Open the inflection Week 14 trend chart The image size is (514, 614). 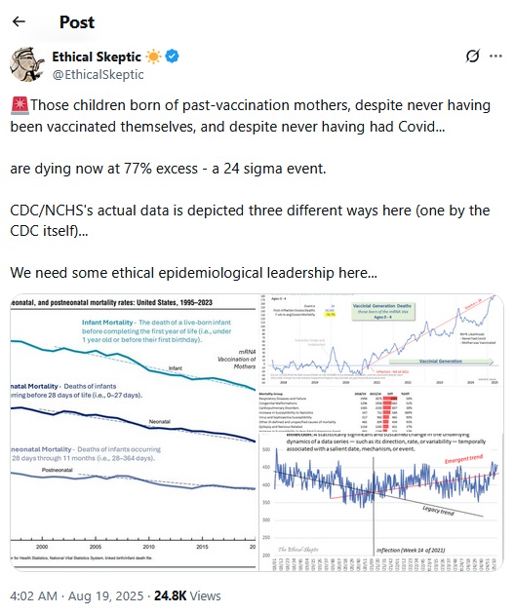(x=381, y=502)
